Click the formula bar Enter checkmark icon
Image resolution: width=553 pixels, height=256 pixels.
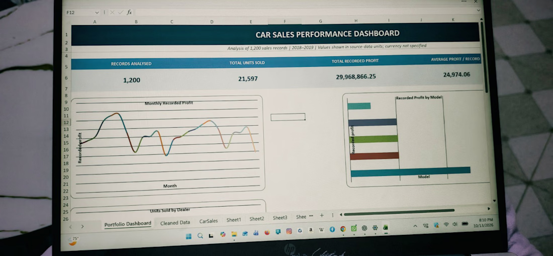[120, 13]
